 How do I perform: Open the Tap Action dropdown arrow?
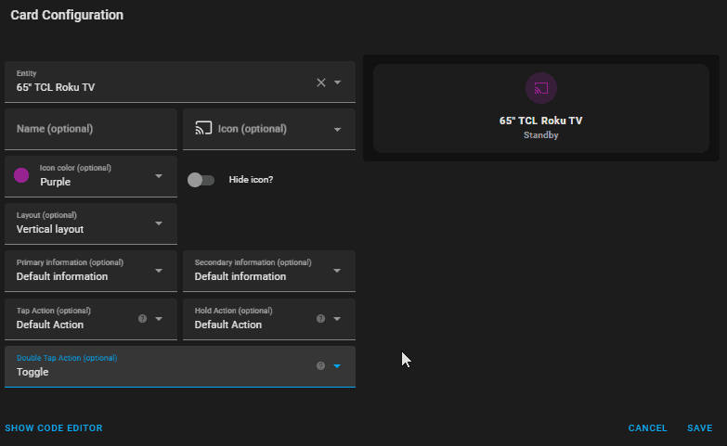pyautogui.click(x=159, y=319)
